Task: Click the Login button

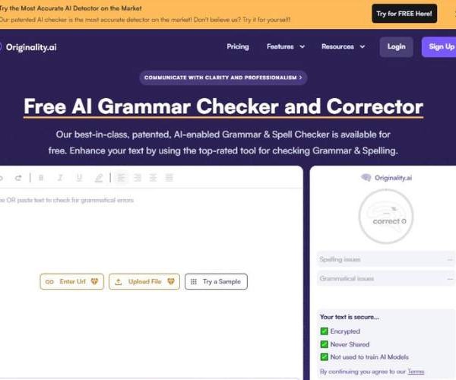Action: point(396,47)
